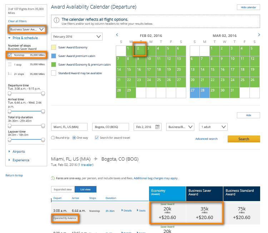Viewport: 268px width, 233px height.
Task: Open the Advanced search link
Action: (206, 139)
